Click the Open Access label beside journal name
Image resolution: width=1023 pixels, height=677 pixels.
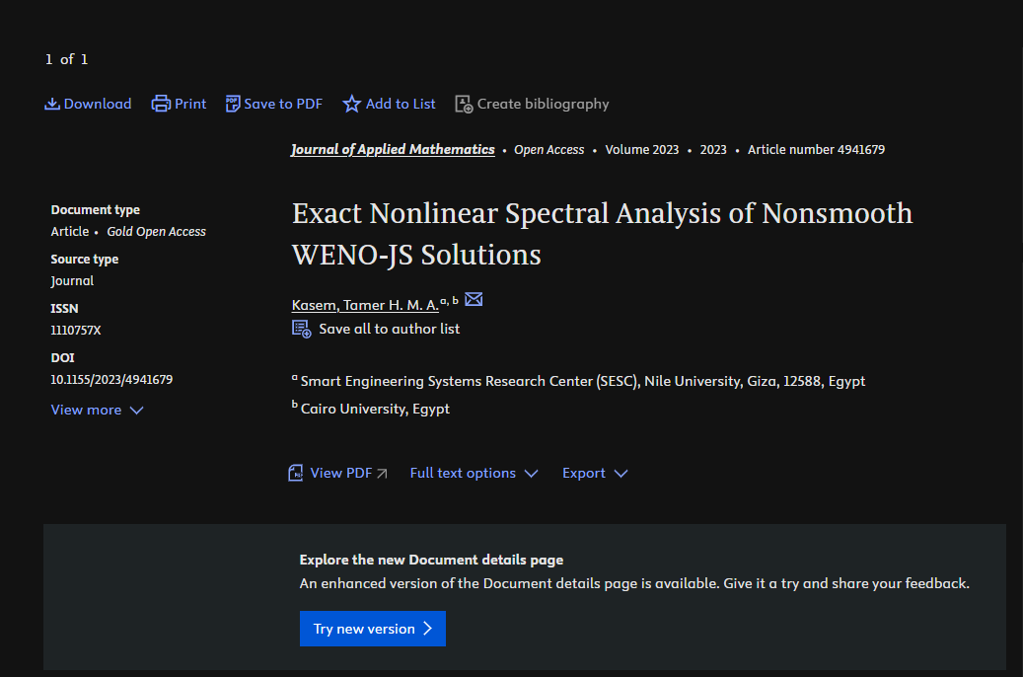point(549,149)
